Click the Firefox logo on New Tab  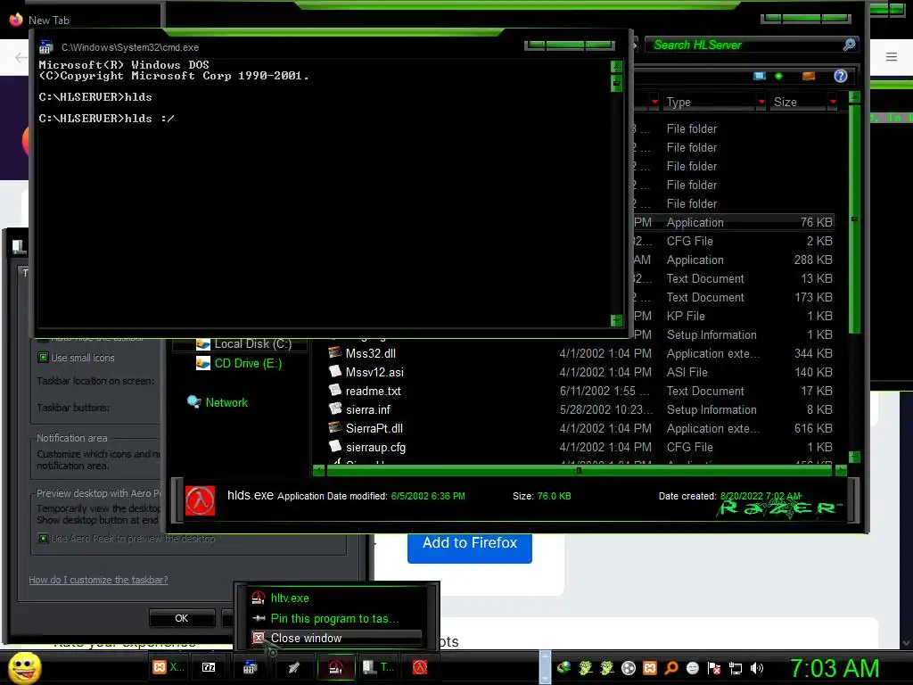(x=16, y=20)
